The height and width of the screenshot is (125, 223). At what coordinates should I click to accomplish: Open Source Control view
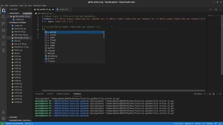[x=3, y=24]
